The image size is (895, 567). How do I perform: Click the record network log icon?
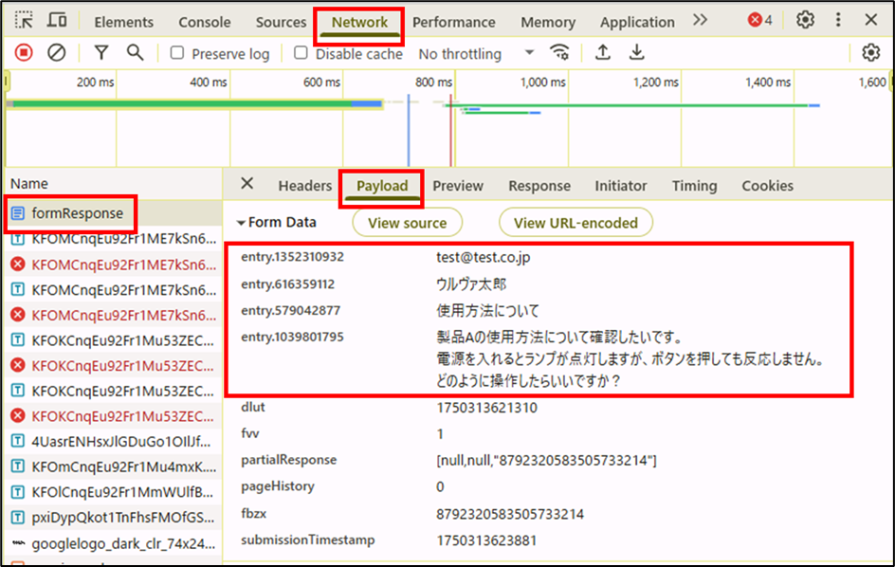(24, 53)
